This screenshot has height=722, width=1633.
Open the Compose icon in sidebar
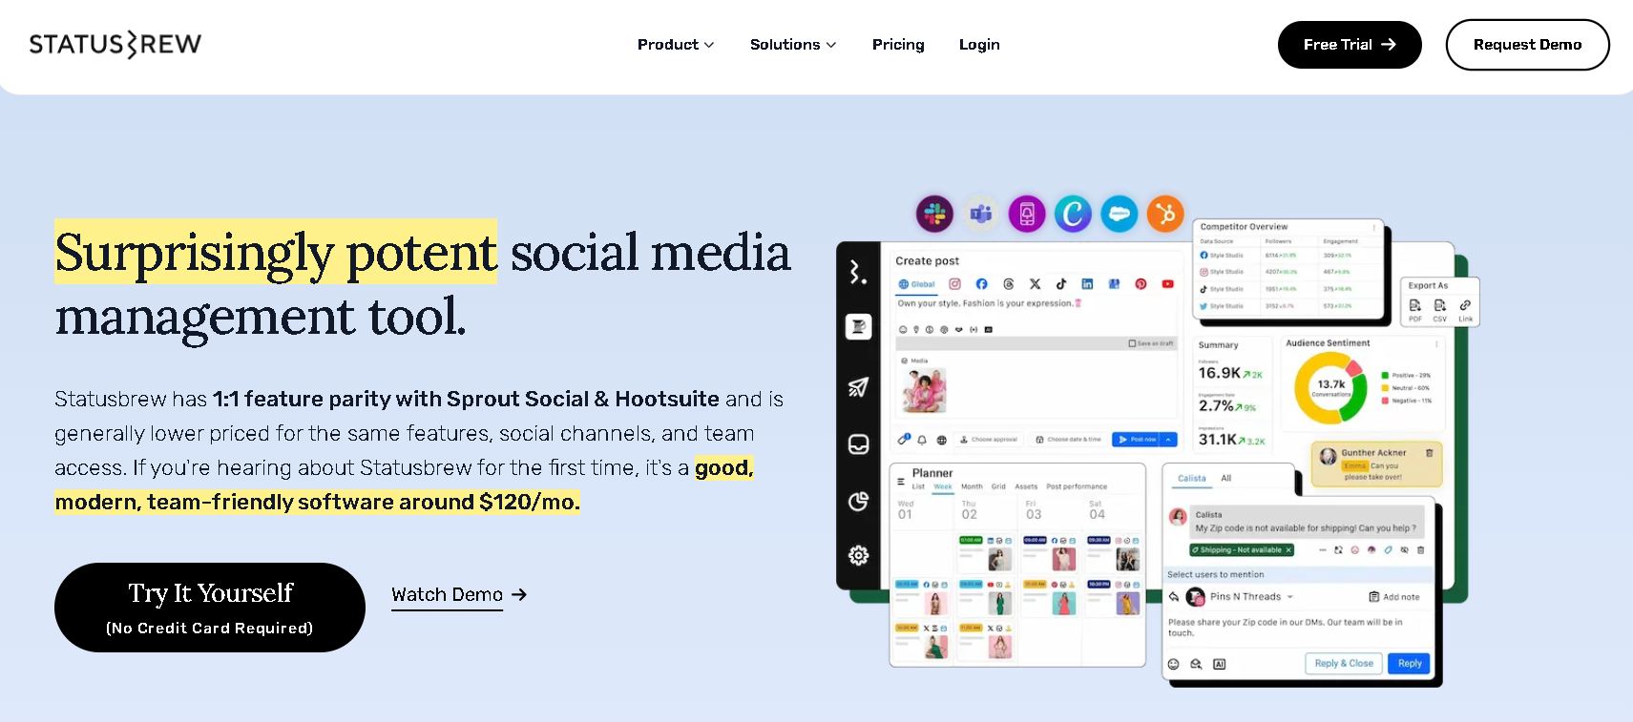pos(859,327)
